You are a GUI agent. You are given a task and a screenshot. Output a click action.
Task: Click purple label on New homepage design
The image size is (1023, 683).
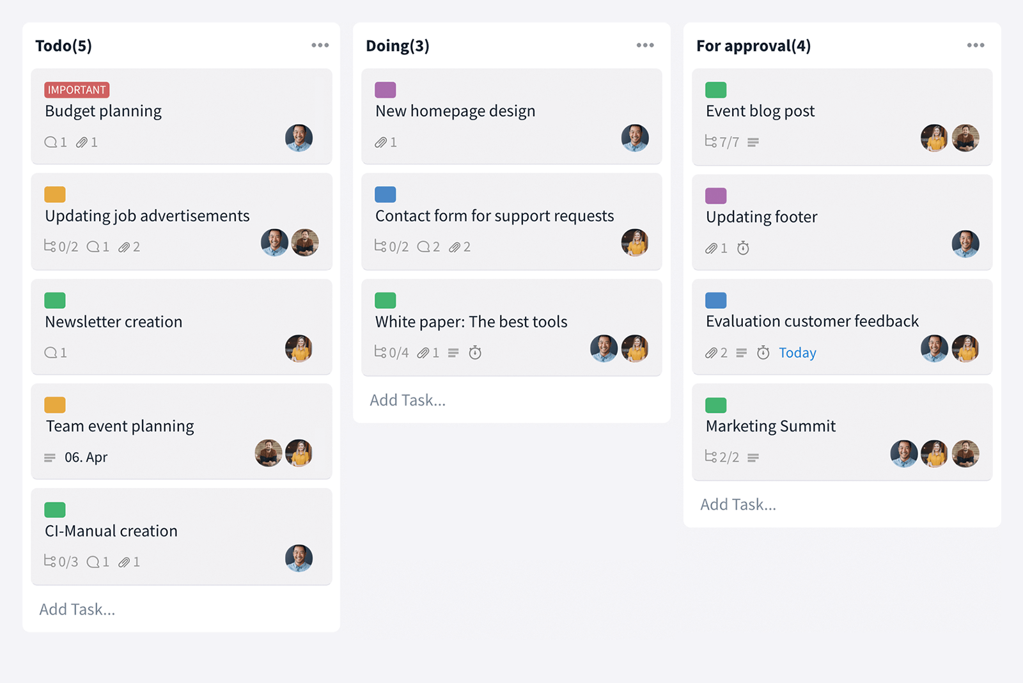(x=386, y=90)
